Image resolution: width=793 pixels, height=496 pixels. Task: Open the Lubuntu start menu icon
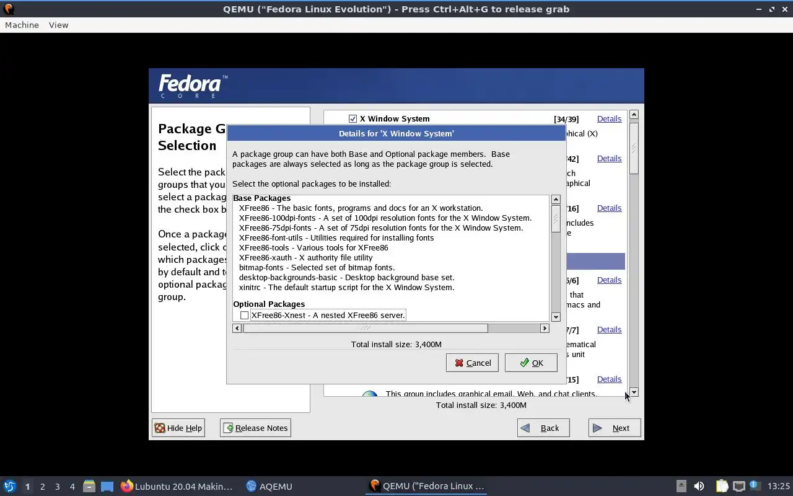[x=9, y=486]
